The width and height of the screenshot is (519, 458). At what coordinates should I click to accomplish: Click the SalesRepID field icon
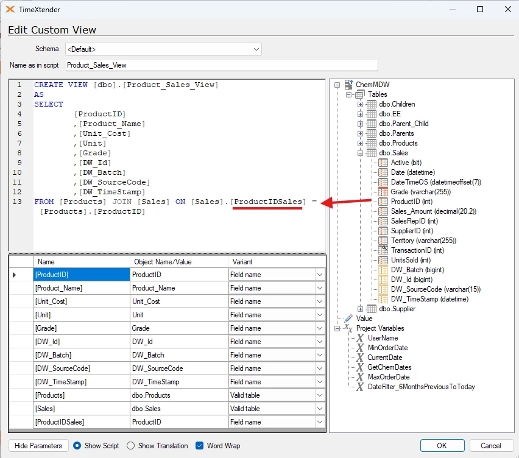click(383, 221)
